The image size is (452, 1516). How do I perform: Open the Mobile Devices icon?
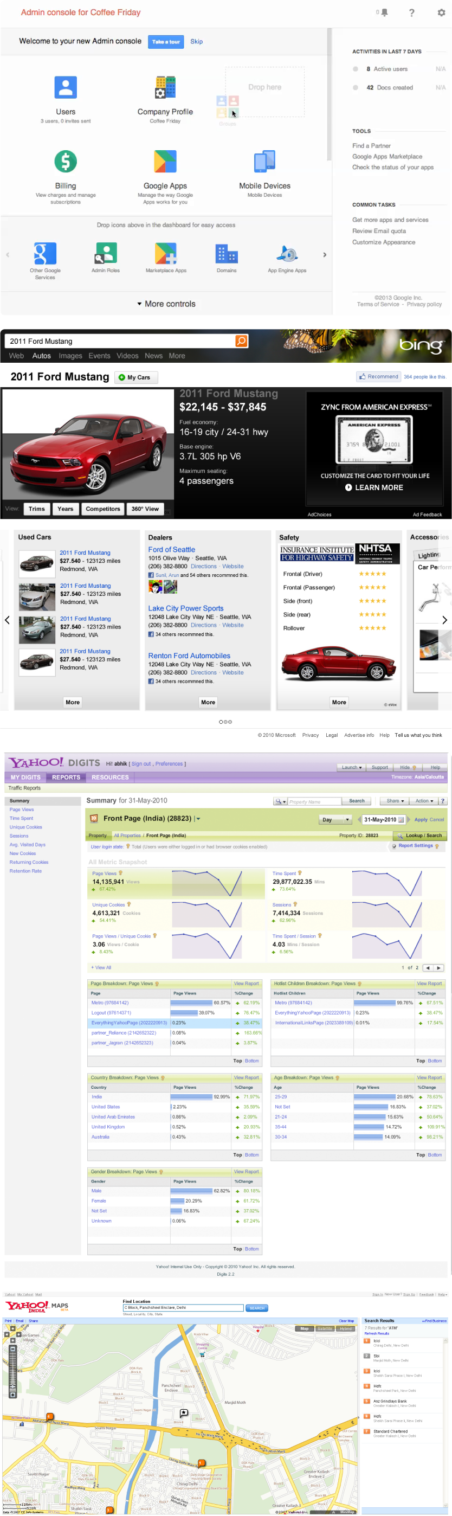point(264,161)
